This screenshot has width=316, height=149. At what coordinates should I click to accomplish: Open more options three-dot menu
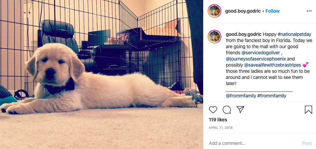(309, 11)
